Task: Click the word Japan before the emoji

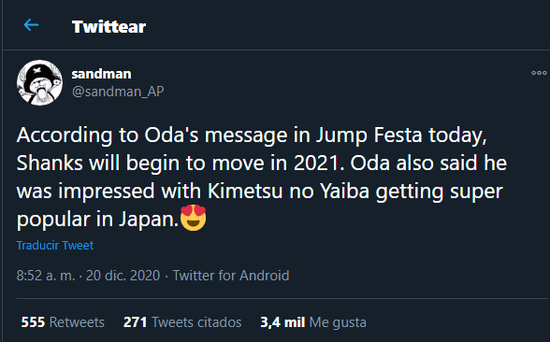Action: pyautogui.click(x=149, y=220)
